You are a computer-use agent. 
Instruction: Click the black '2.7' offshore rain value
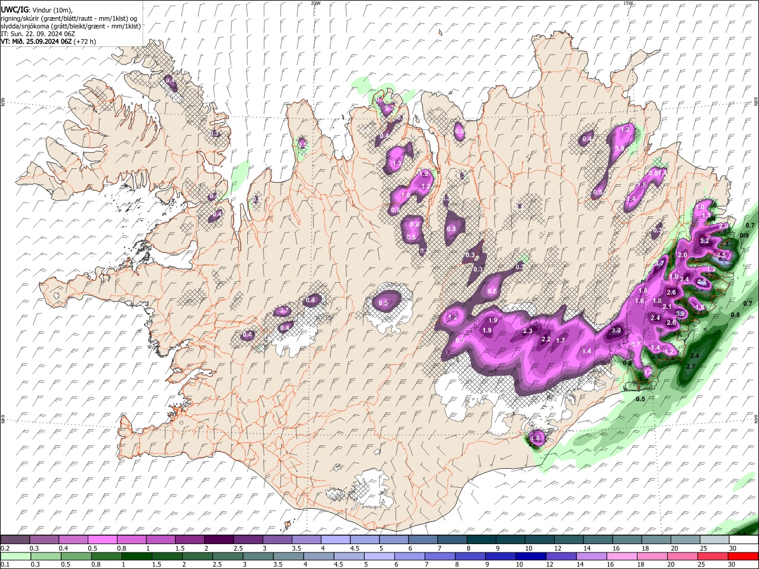point(691,366)
